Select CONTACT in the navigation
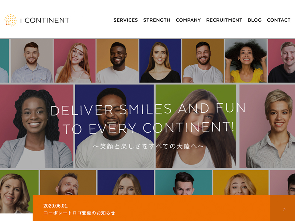Image resolution: width=295 pixels, height=221 pixels. [x=279, y=20]
